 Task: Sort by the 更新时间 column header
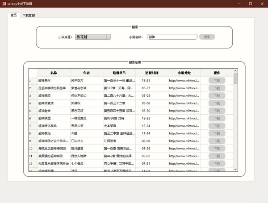pos(152,73)
